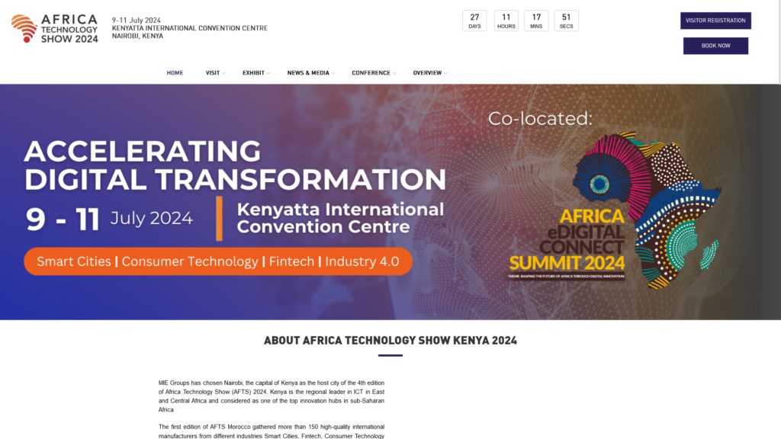Image resolution: width=781 pixels, height=439 pixels.
Task: Click the BOOK NOW button
Action: tap(715, 46)
